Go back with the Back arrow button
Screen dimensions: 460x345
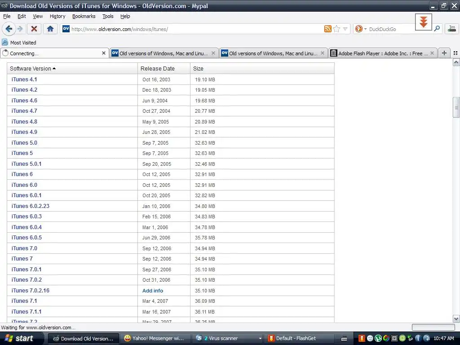9,29
